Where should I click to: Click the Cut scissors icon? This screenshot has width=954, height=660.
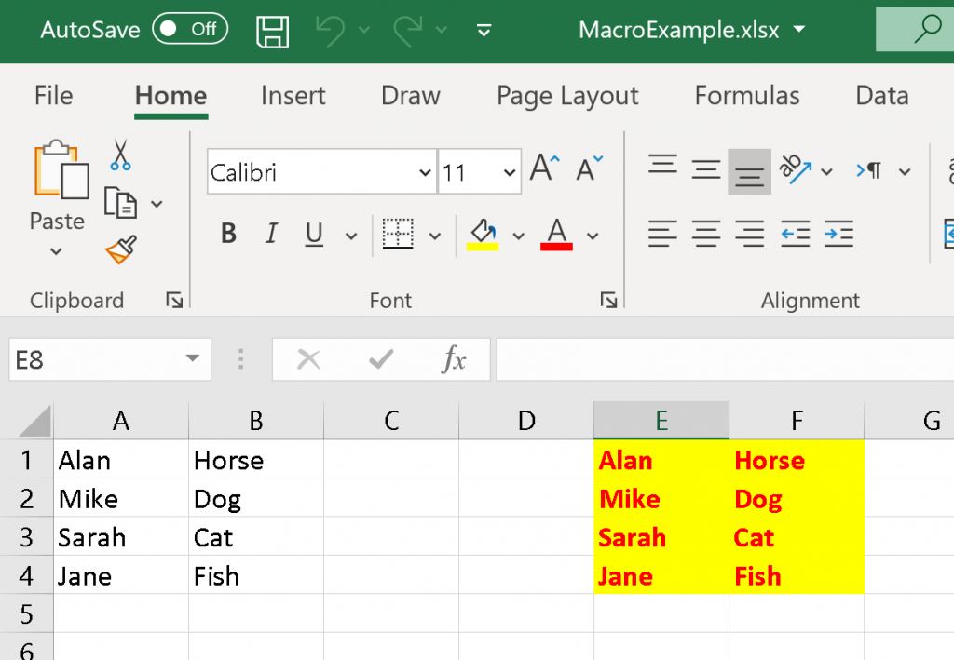click(120, 155)
